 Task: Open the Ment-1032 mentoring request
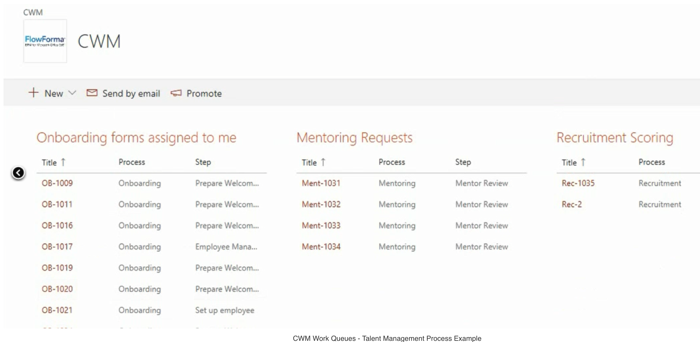321,204
